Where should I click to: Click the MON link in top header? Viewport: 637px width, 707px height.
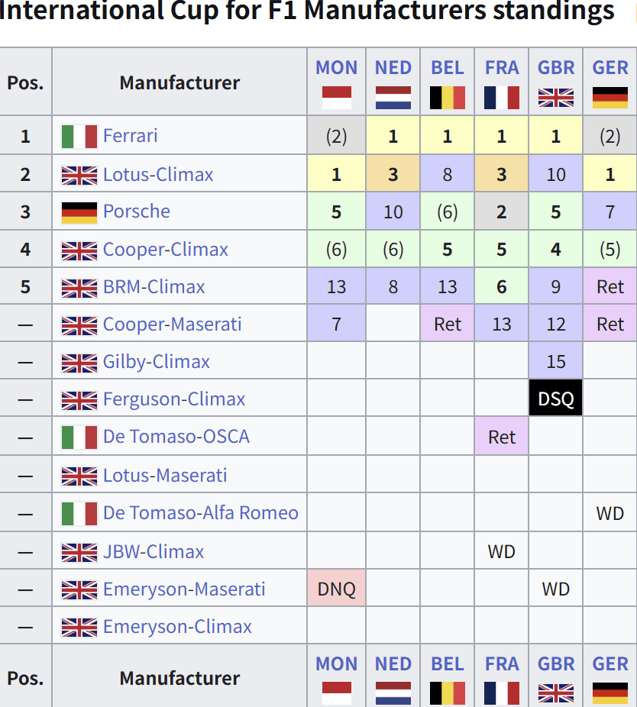(x=337, y=68)
